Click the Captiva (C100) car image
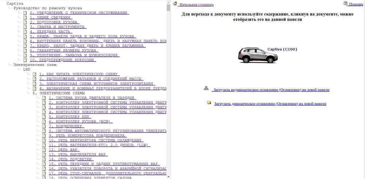The image size is (365, 179). coord(258,55)
